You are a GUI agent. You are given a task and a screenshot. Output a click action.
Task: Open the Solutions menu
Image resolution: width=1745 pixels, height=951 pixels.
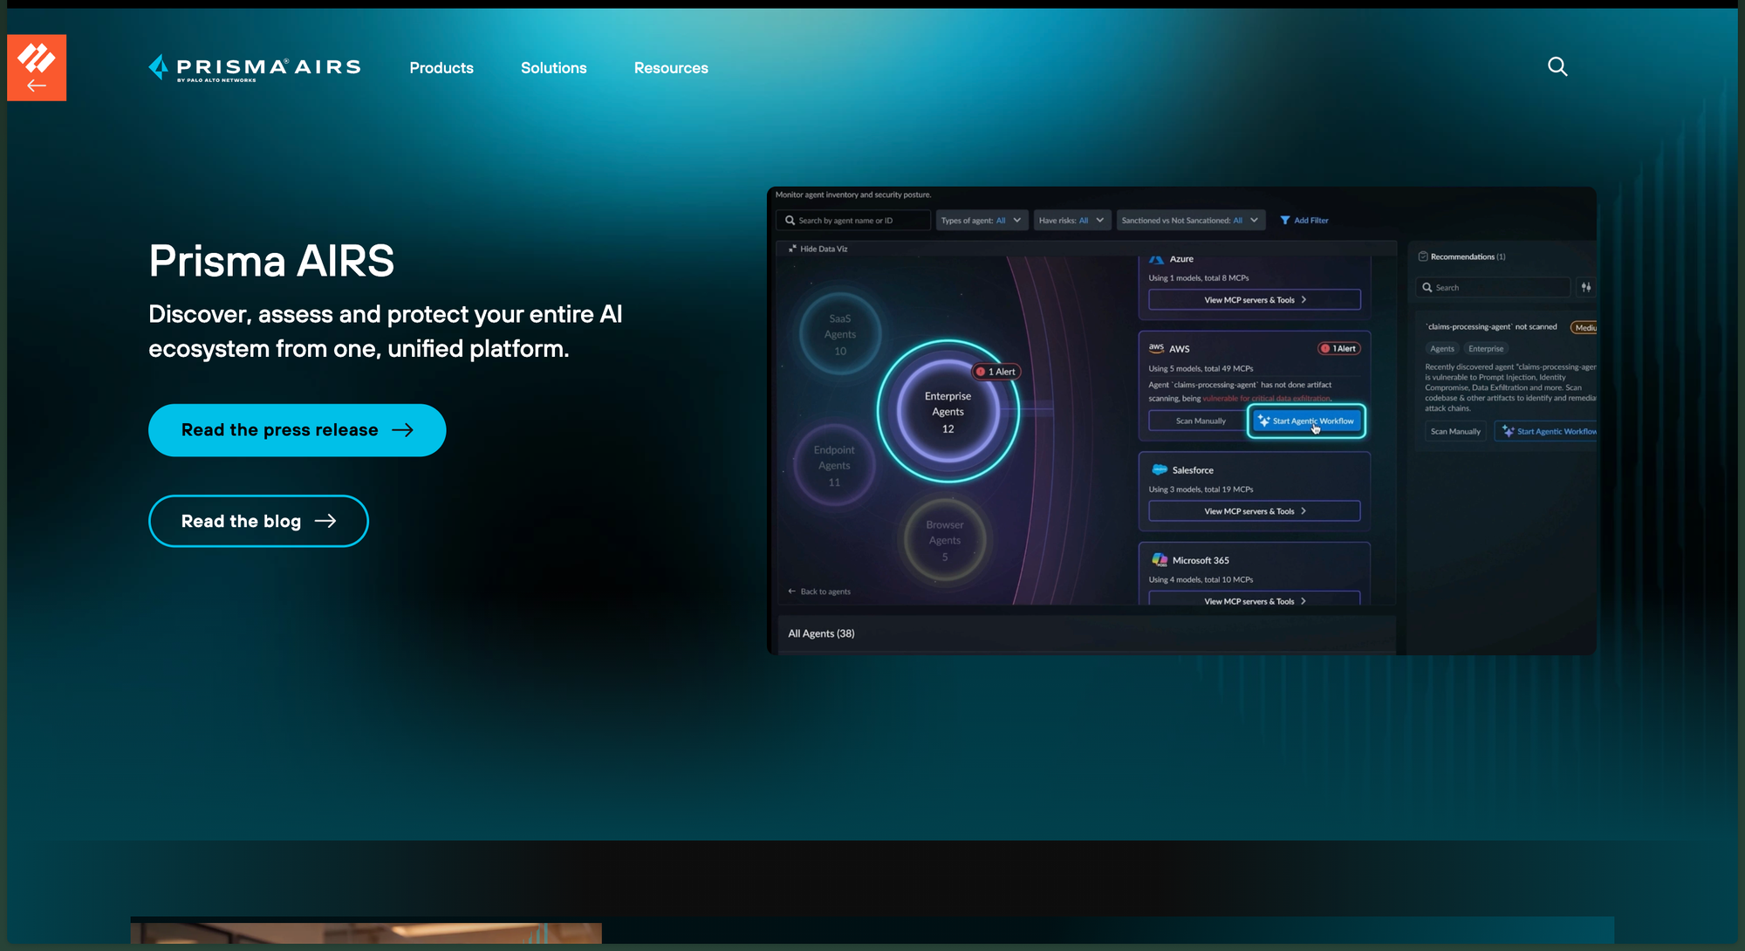(x=554, y=68)
